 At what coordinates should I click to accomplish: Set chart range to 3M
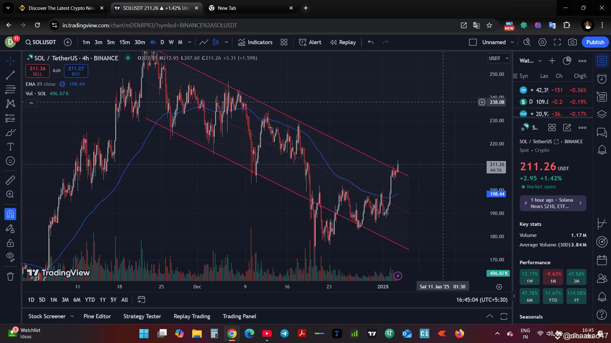click(65, 300)
